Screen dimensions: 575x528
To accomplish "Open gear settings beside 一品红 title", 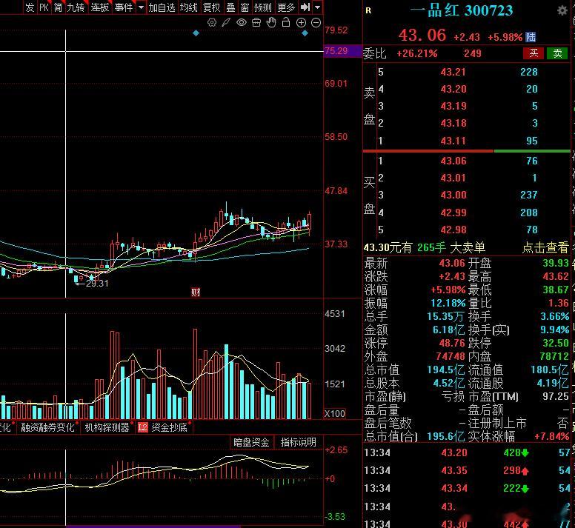I will pos(562,10).
